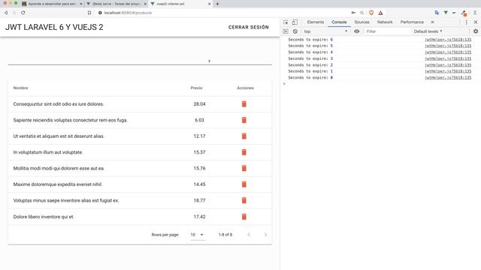The image size is (481, 270).
Task: Toggle live expression eye icon
Action: [357, 31]
